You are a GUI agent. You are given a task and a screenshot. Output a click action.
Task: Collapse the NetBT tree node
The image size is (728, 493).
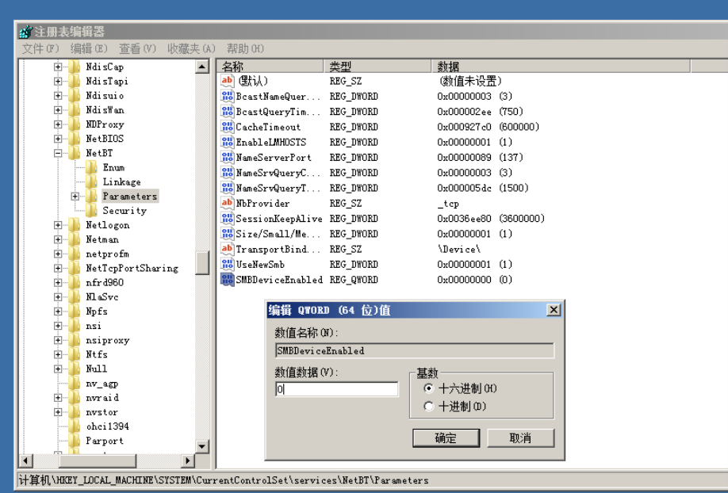click(x=58, y=153)
